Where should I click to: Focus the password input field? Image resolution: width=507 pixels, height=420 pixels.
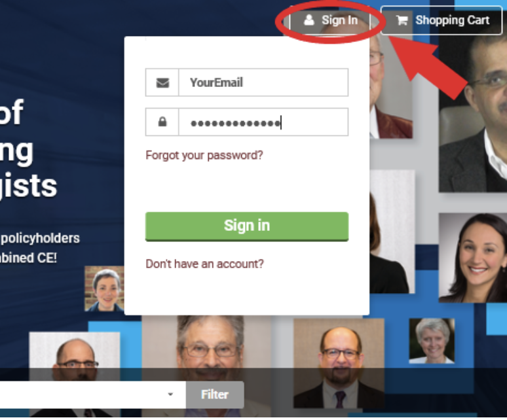tap(263, 122)
